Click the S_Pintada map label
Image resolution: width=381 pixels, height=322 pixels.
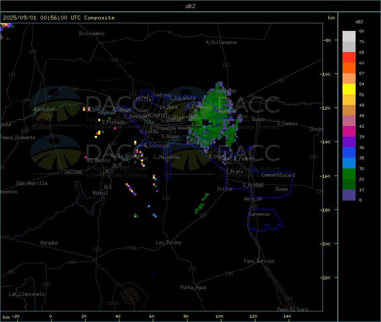click(113, 122)
